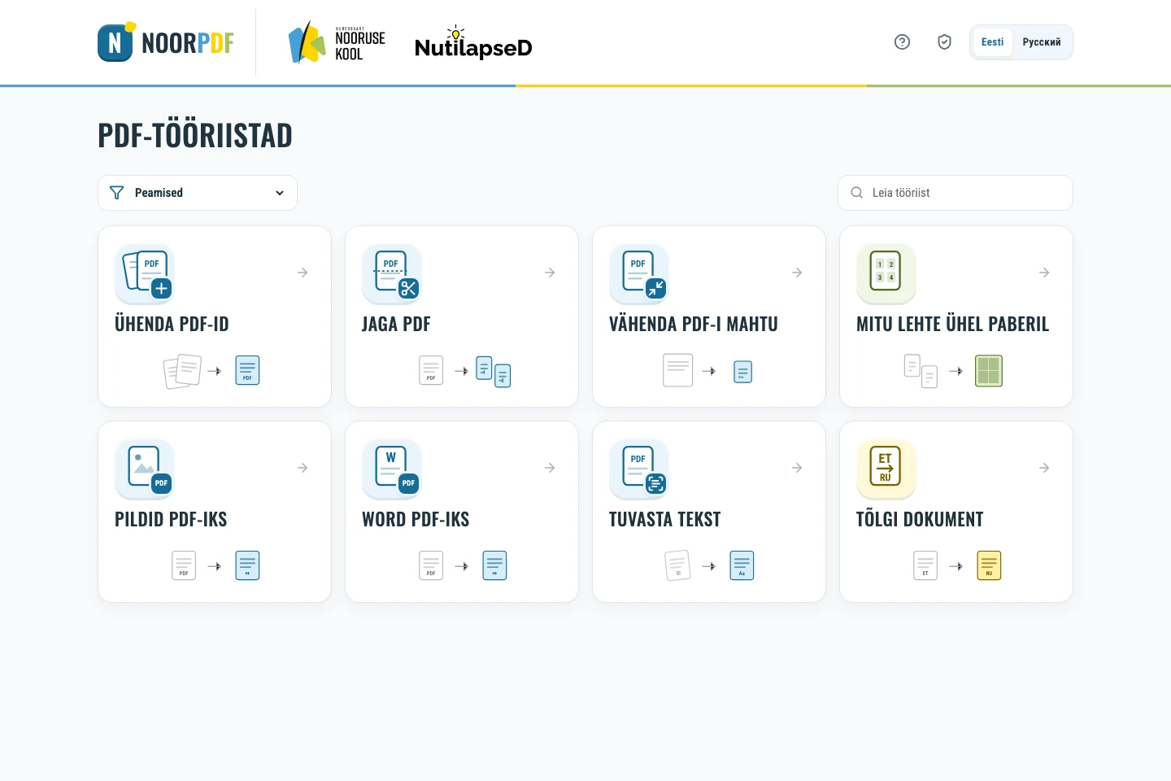The image size is (1171, 781).
Task: Click the Word PDF-iks document icon
Action: [x=392, y=469]
